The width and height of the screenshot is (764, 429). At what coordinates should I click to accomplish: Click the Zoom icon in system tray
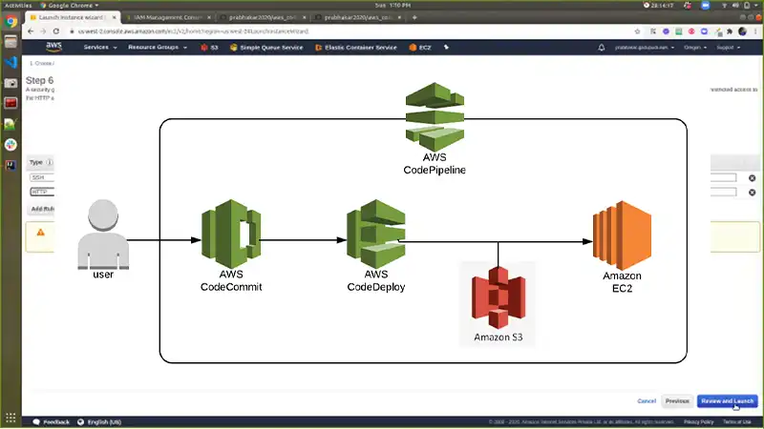[x=705, y=6]
